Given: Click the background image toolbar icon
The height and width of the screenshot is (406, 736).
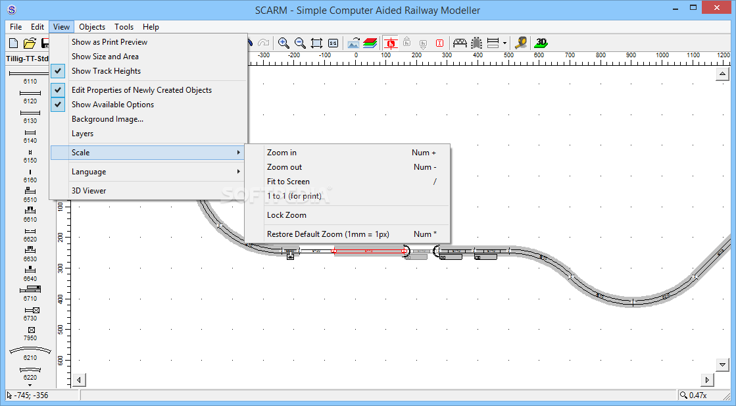Looking at the screenshot, I should click(x=353, y=43).
